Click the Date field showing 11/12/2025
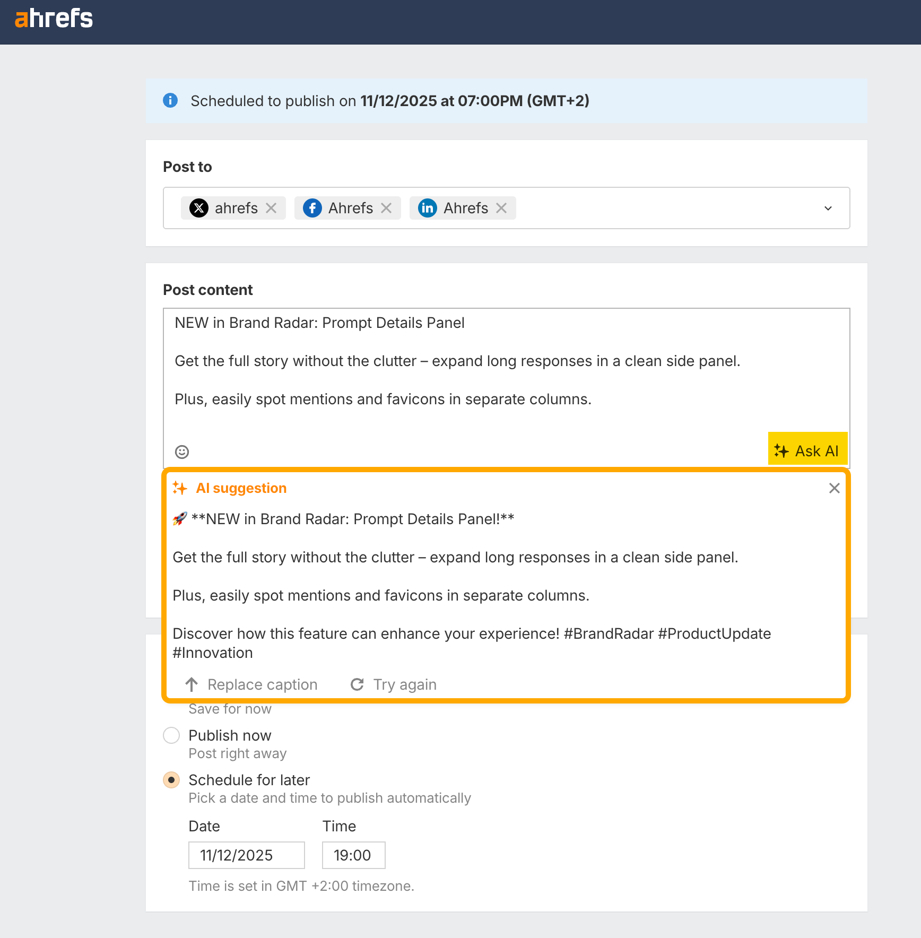 tap(246, 855)
